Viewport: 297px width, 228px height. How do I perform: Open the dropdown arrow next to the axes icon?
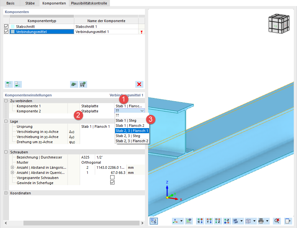click(182, 221)
